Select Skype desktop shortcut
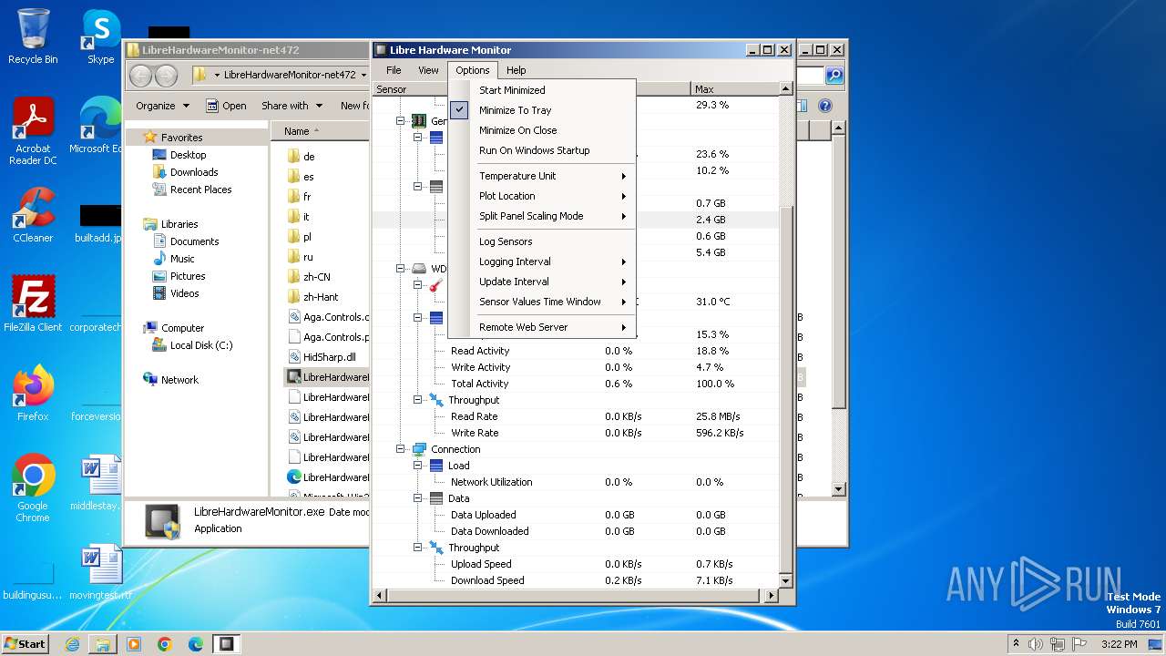Viewport: 1166px width, 656px height. (100, 36)
